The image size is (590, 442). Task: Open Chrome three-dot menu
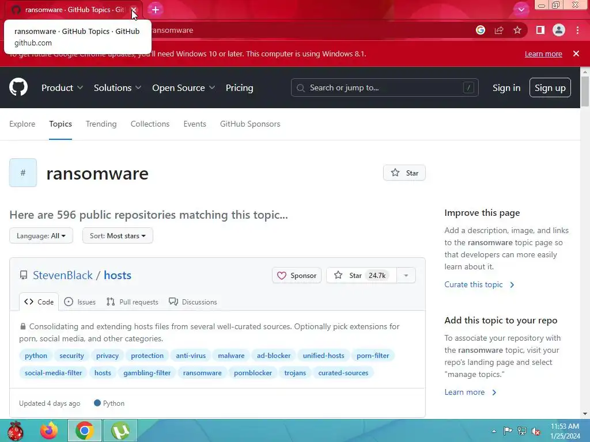point(577,30)
